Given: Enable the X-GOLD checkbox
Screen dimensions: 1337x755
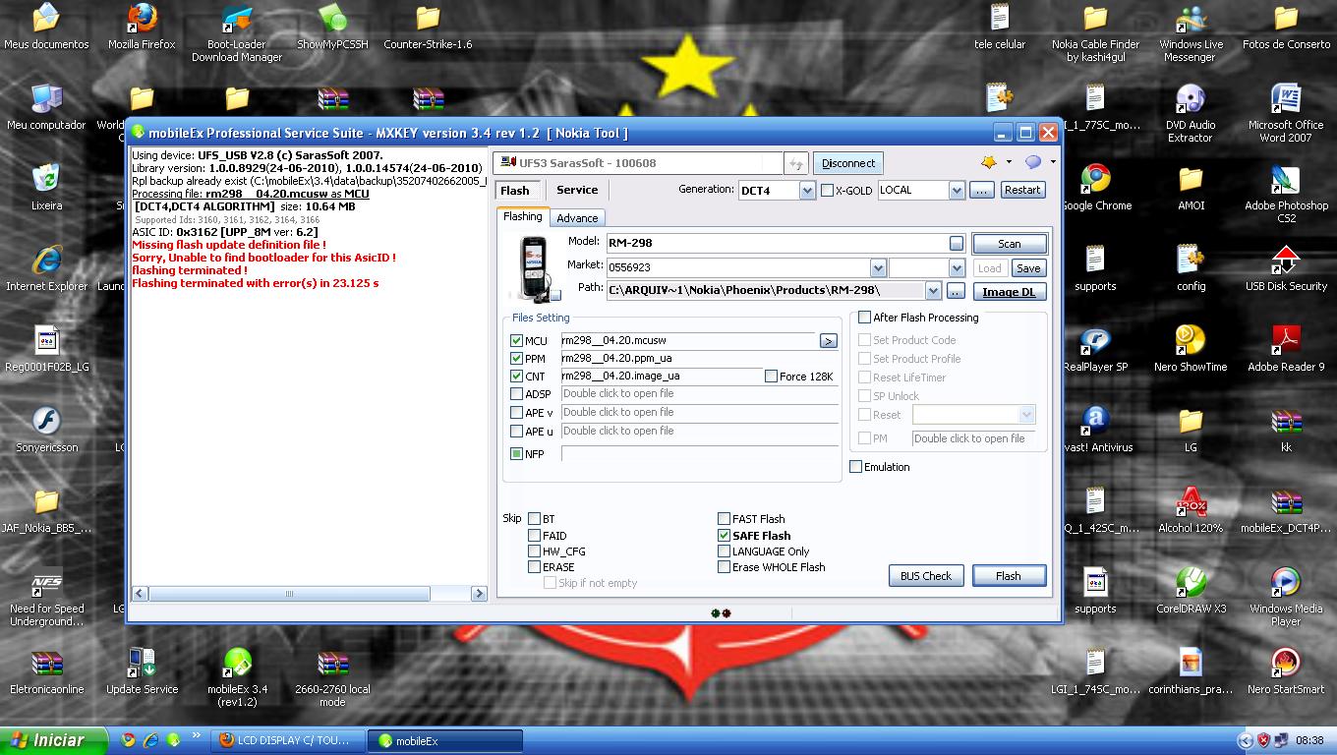Looking at the screenshot, I should tap(827, 191).
